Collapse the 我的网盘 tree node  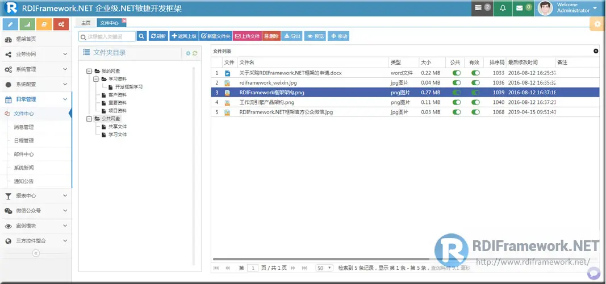click(89, 71)
